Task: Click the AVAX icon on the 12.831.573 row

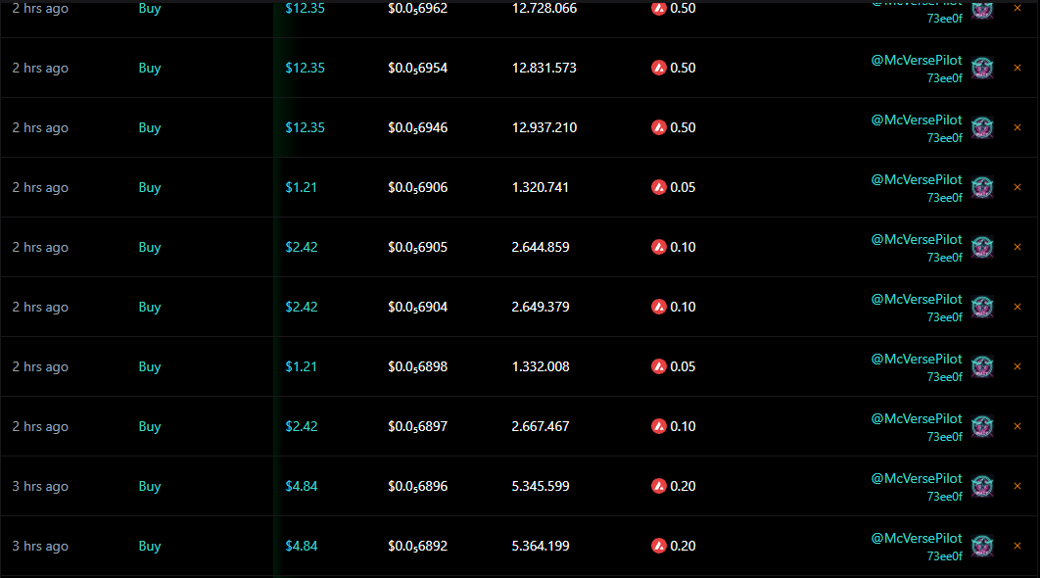Action: pos(658,68)
